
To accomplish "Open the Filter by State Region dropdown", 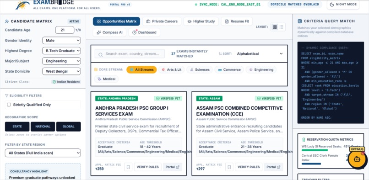I will 43,153.
